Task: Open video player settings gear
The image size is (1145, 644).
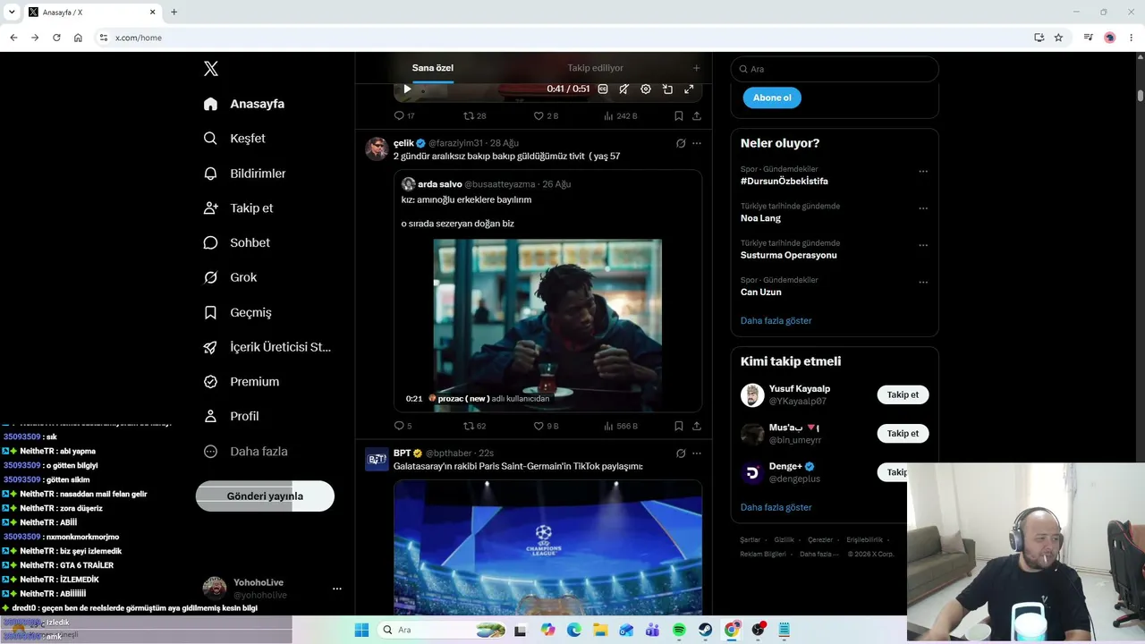Action: 646,89
